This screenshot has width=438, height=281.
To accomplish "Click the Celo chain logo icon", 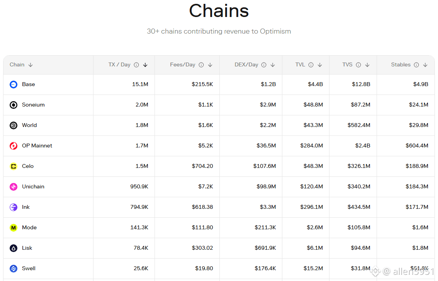I will click(14, 166).
